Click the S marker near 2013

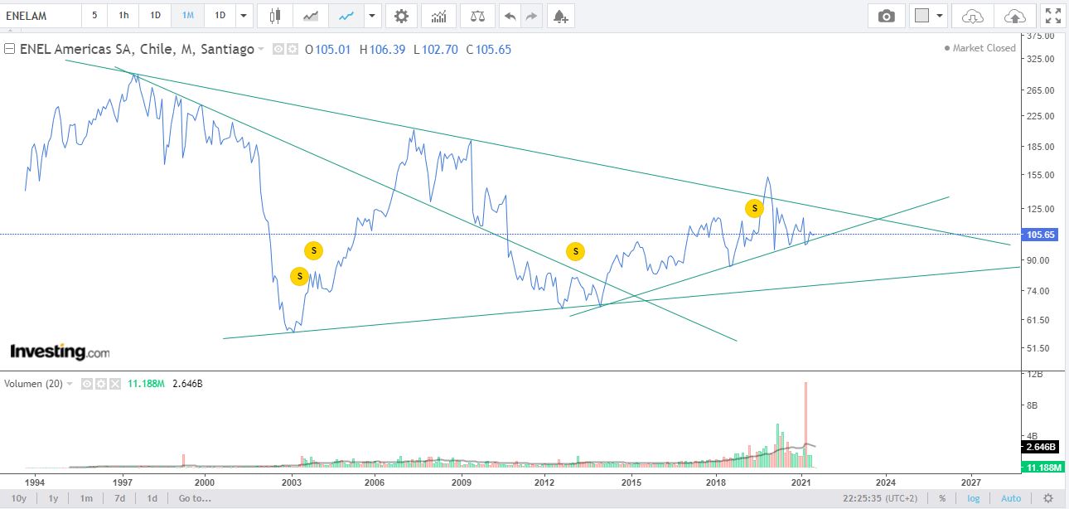575,250
